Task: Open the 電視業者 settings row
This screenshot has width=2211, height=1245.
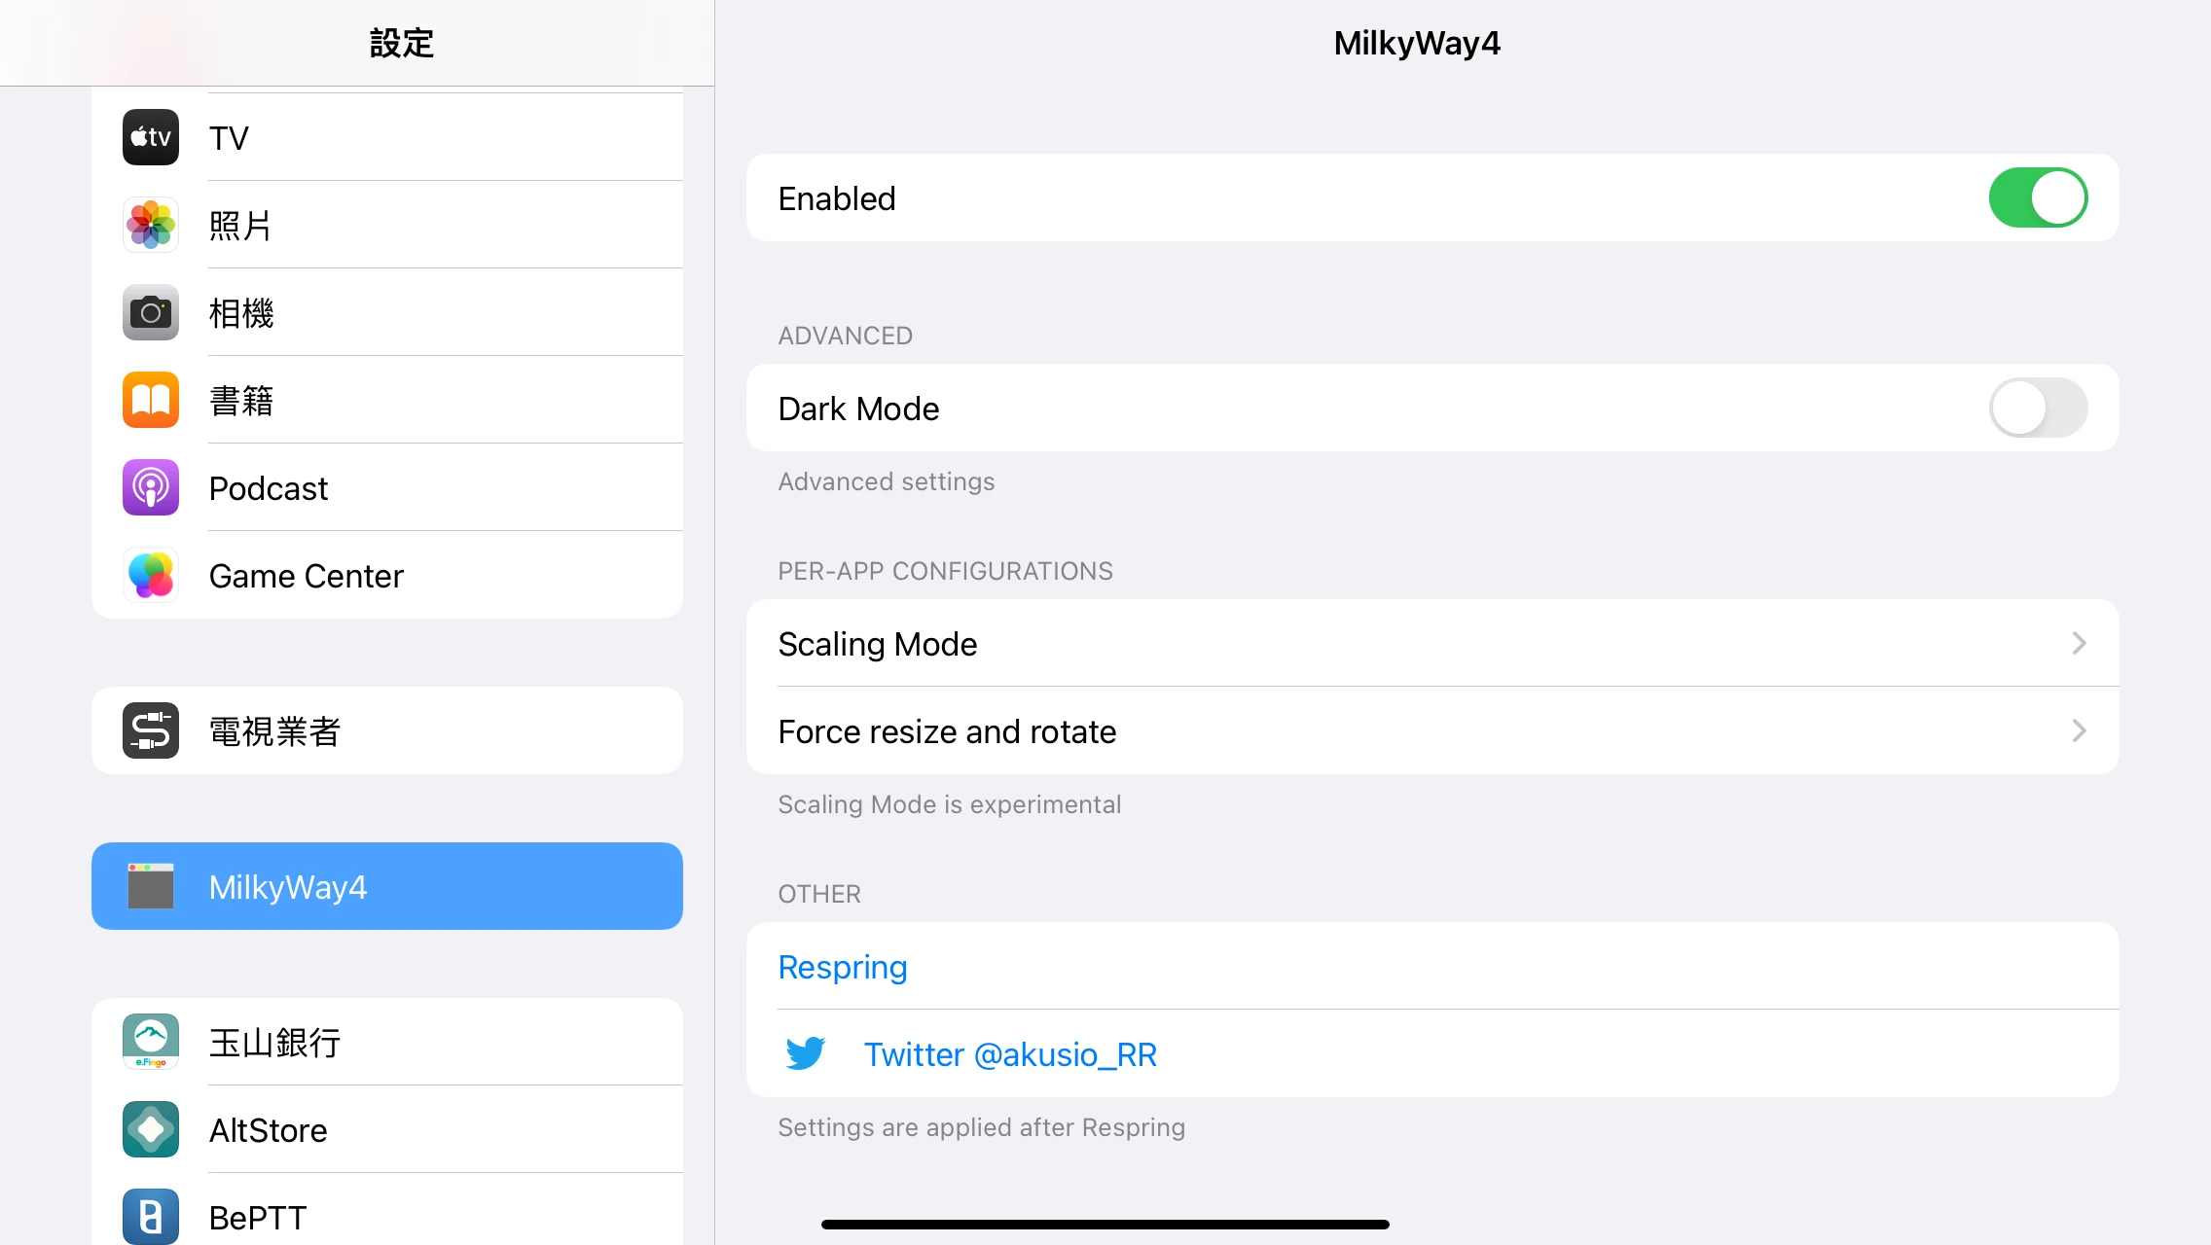Action: [387, 730]
